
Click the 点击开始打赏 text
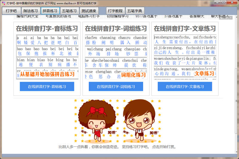pos(164,147)
